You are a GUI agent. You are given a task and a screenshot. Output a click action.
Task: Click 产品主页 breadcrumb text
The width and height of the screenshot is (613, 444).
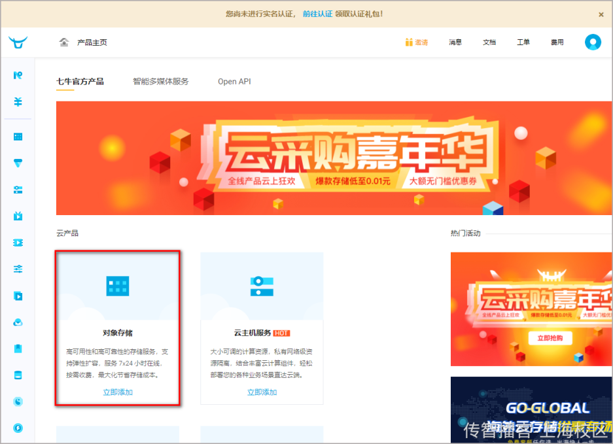click(x=92, y=43)
